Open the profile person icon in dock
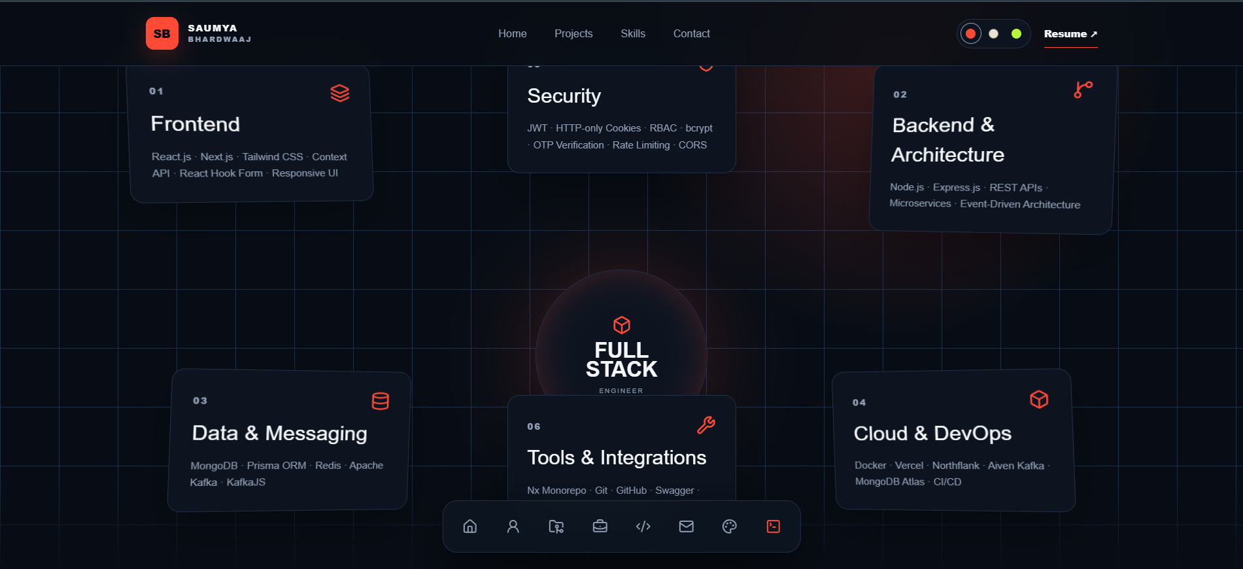1243x569 pixels. (513, 526)
